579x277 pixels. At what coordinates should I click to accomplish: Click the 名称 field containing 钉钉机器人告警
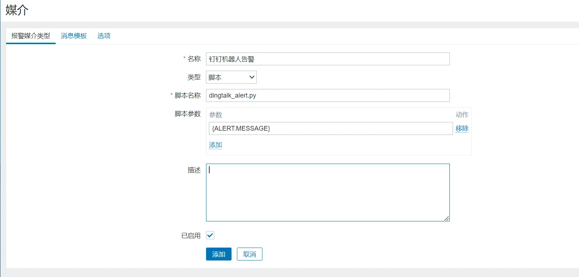coord(327,59)
